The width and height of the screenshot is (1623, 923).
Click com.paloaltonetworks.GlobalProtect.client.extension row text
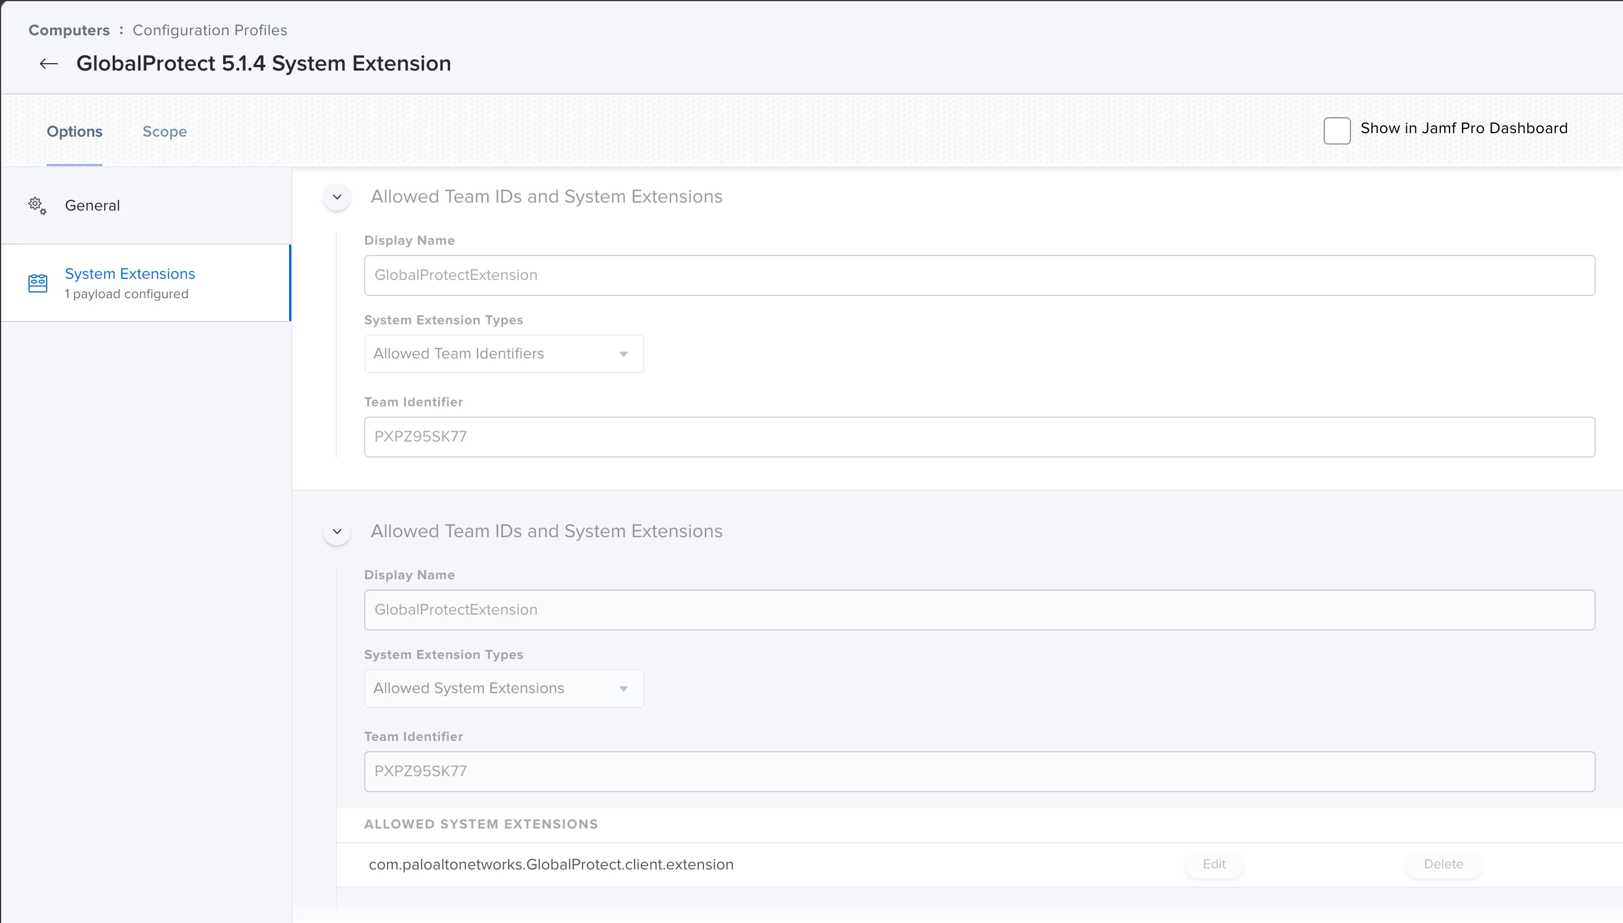(551, 865)
